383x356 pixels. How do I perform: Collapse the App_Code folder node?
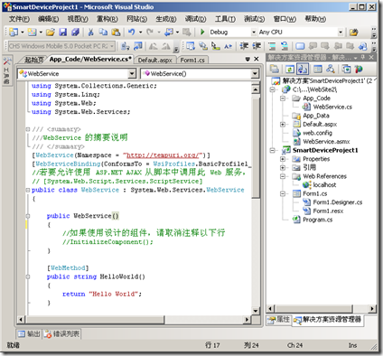283,98
